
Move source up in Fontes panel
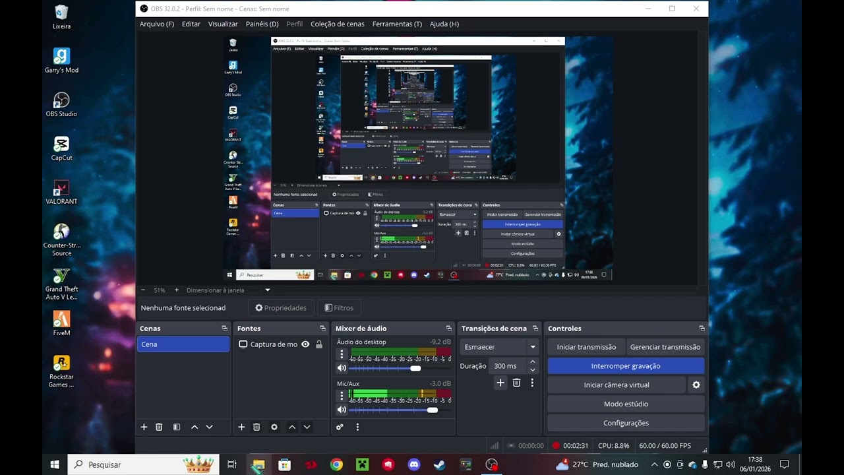tap(292, 427)
